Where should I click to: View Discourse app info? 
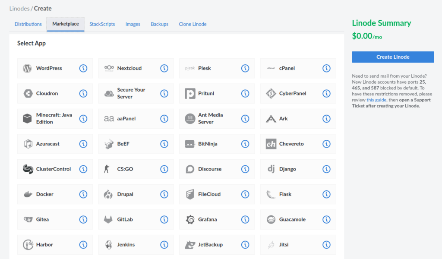pyautogui.click(x=245, y=169)
